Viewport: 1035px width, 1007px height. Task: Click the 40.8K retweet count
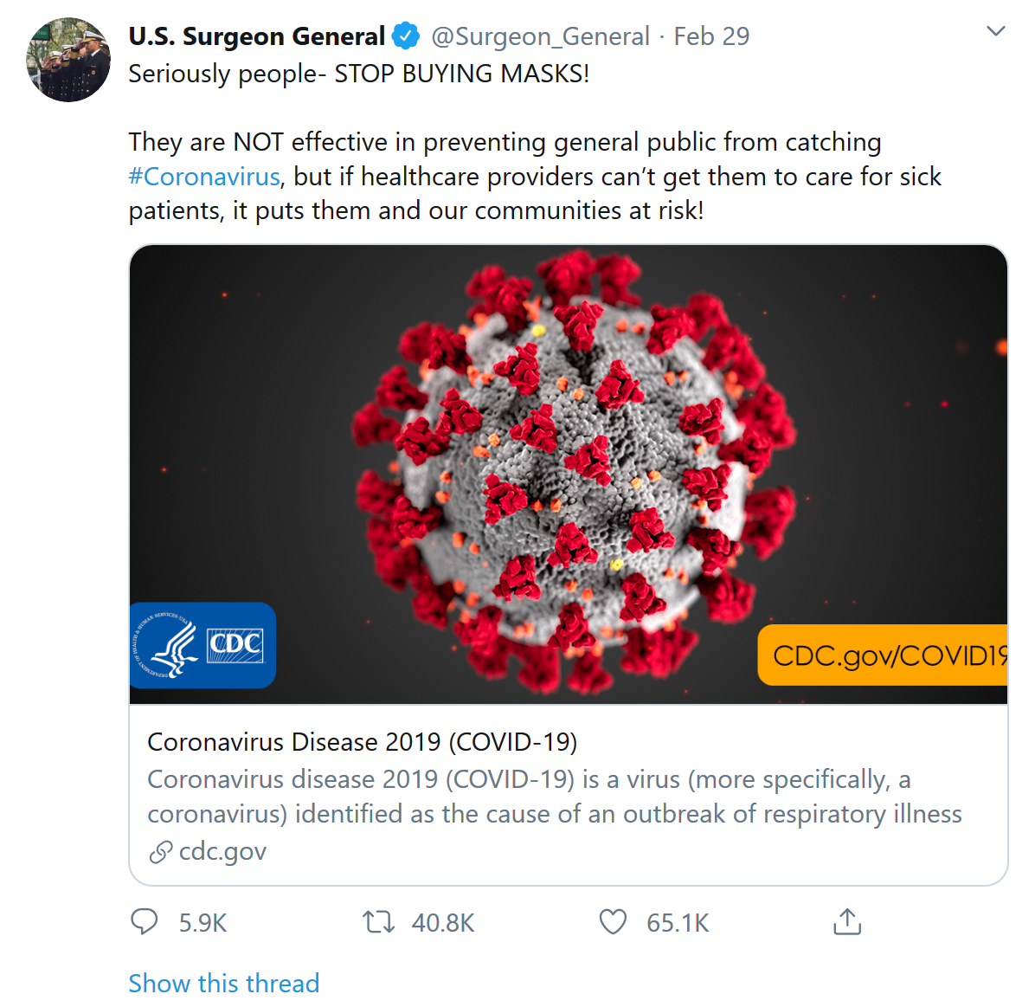click(x=443, y=923)
